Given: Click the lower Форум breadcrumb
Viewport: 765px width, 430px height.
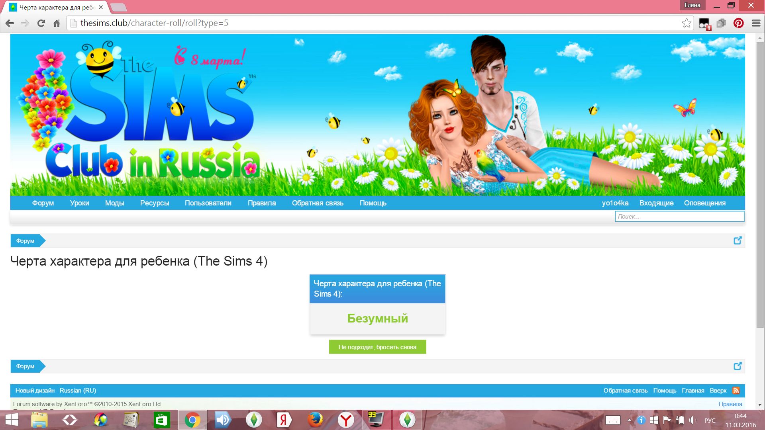Looking at the screenshot, I should pos(25,366).
